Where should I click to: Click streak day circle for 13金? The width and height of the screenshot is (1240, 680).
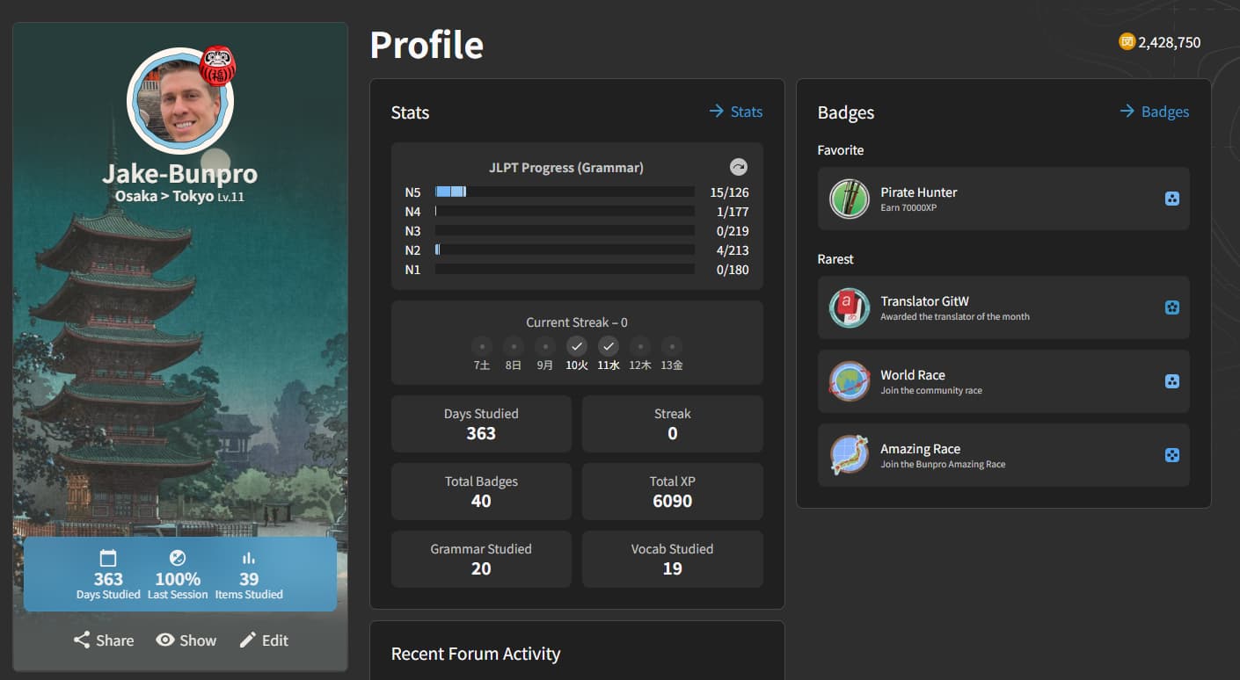[x=672, y=346]
